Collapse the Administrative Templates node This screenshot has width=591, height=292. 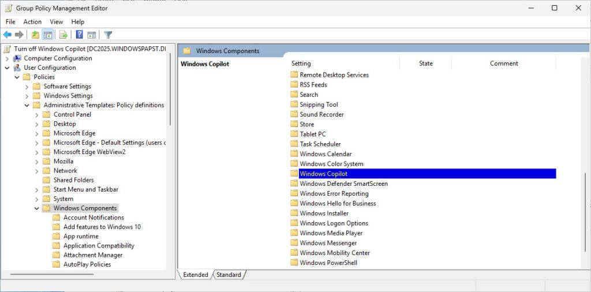tap(27, 106)
